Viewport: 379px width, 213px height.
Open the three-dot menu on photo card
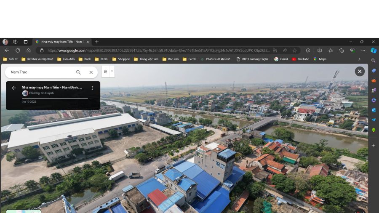[x=92, y=88]
